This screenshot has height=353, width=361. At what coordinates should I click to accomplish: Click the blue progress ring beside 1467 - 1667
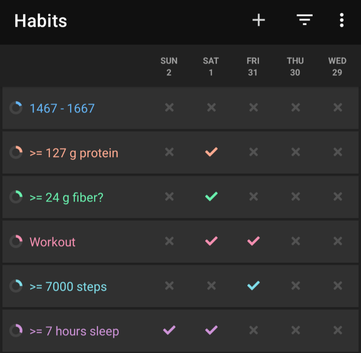click(16, 108)
